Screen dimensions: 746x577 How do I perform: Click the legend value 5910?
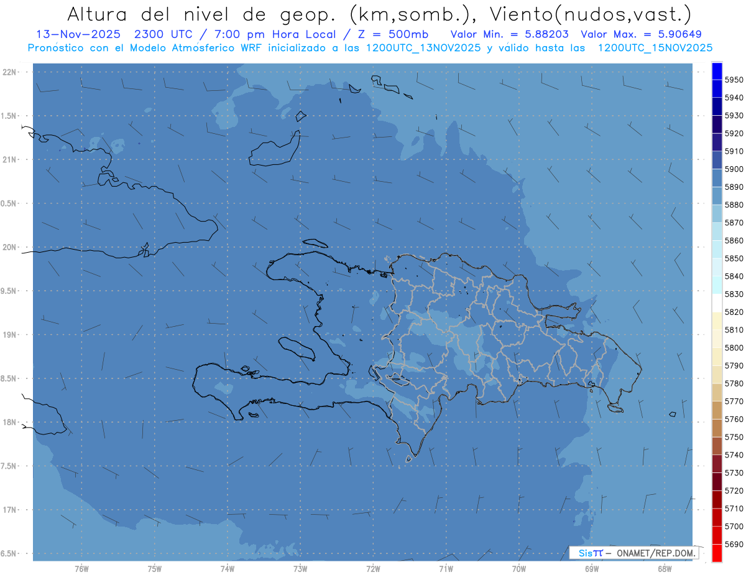click(734, 151)
